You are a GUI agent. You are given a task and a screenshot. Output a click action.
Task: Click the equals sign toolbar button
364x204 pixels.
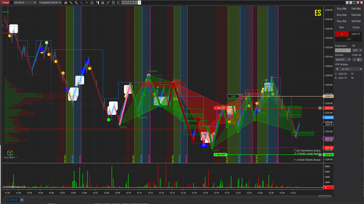tap(136, 3)
